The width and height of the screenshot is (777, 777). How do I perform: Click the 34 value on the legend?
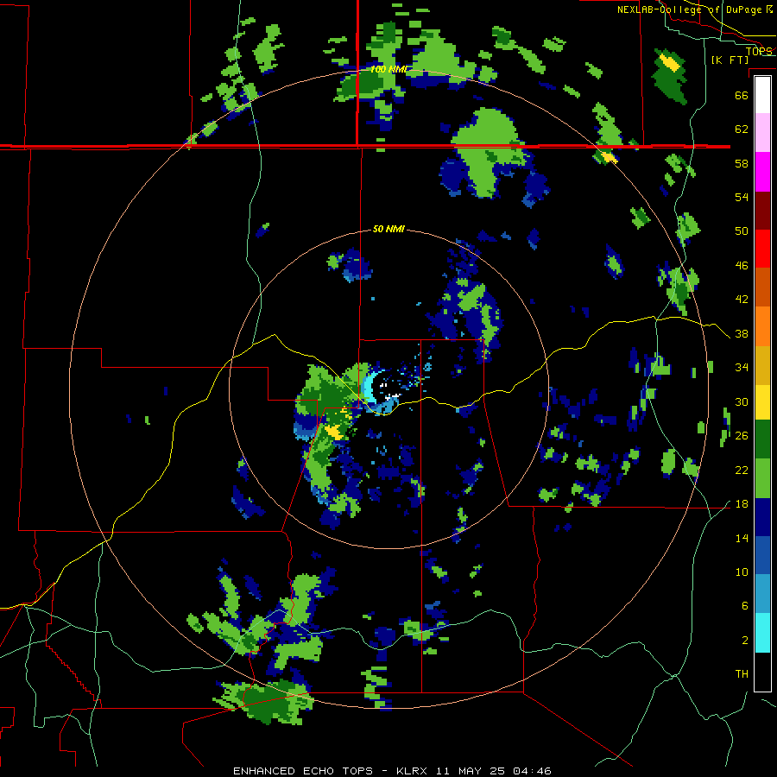742,368
